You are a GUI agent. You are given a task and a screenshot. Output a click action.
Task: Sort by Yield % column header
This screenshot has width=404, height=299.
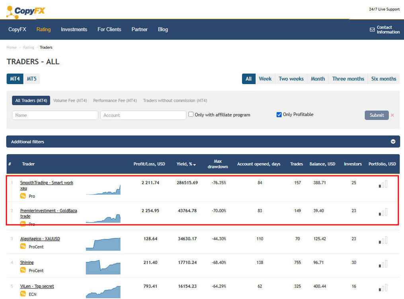click(x=186, y=164)
